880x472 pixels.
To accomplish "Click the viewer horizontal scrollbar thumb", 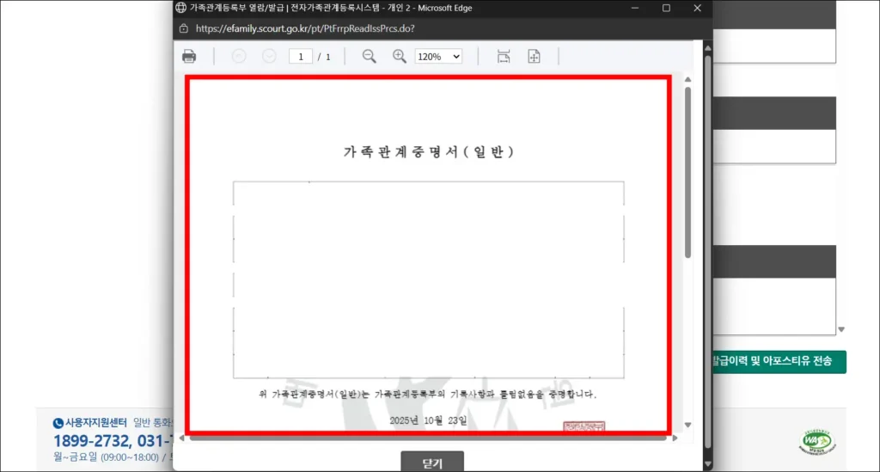I will coord(428,438).
